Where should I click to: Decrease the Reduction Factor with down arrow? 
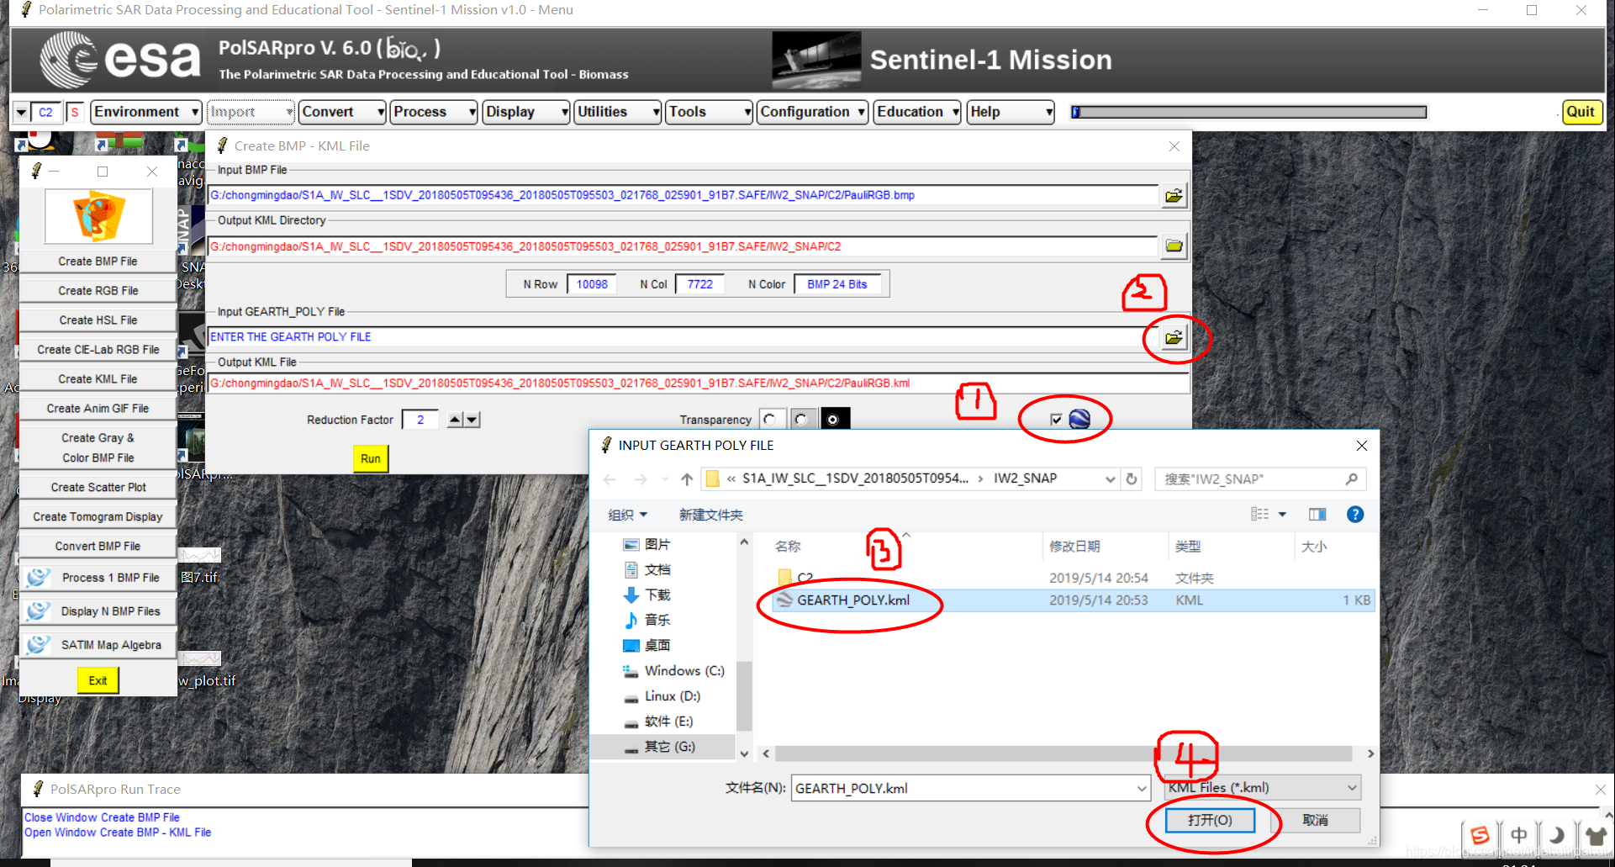(x=472, y=420)
